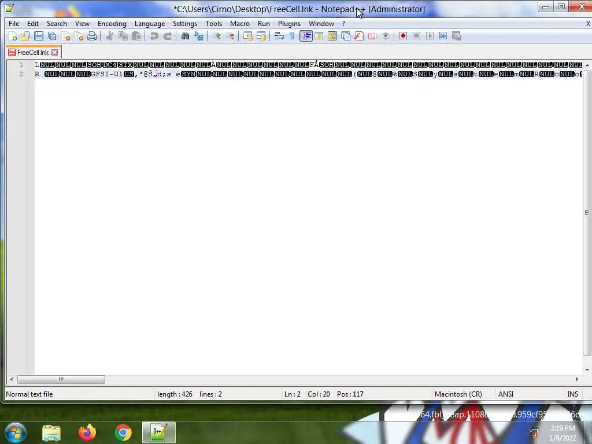Launch Google Chrome from the taskbar
Image resolution: width=592 pixels, height=444 pixels.
123,432
